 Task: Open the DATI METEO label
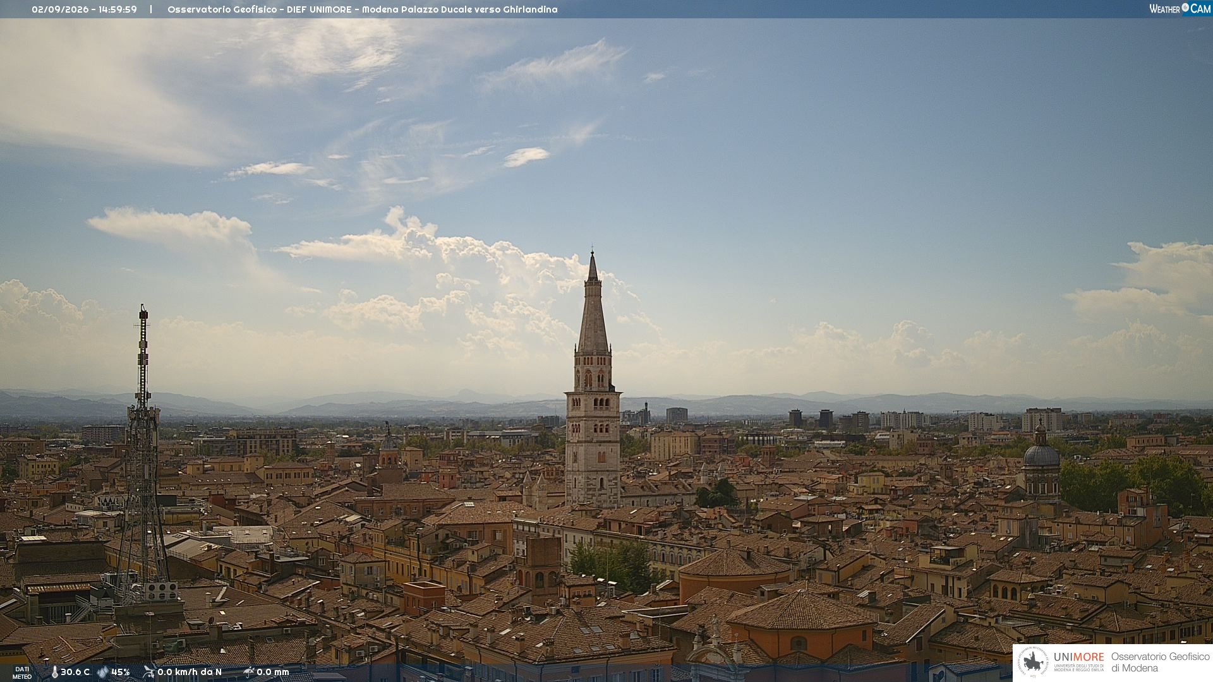point(22,673)
